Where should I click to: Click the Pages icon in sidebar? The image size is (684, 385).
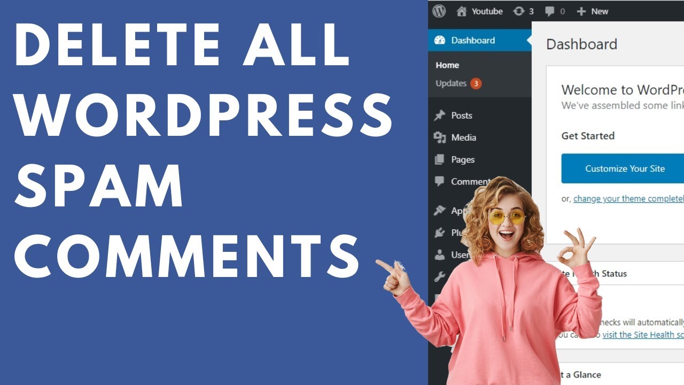tap(440, 159)
